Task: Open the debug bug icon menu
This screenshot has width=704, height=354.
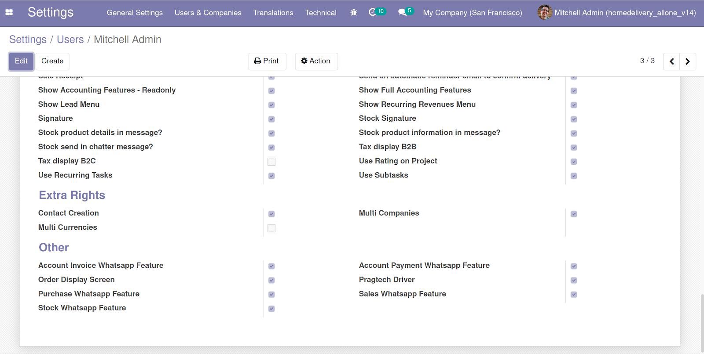Action: pyautogui.click(x=353, y=13)
